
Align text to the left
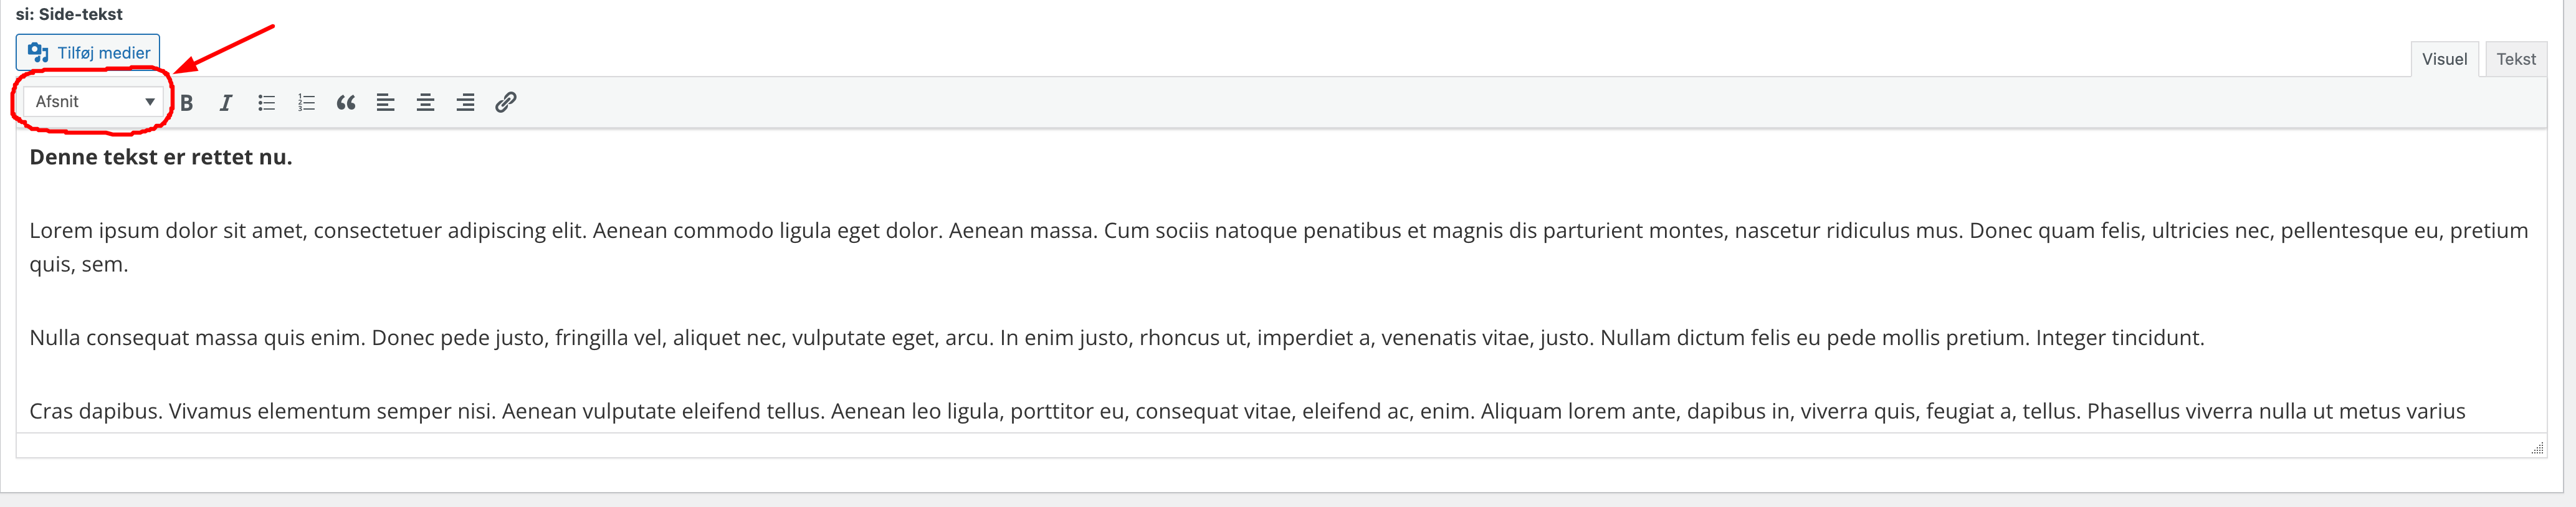pyautogui.click(x=386, y=102)
